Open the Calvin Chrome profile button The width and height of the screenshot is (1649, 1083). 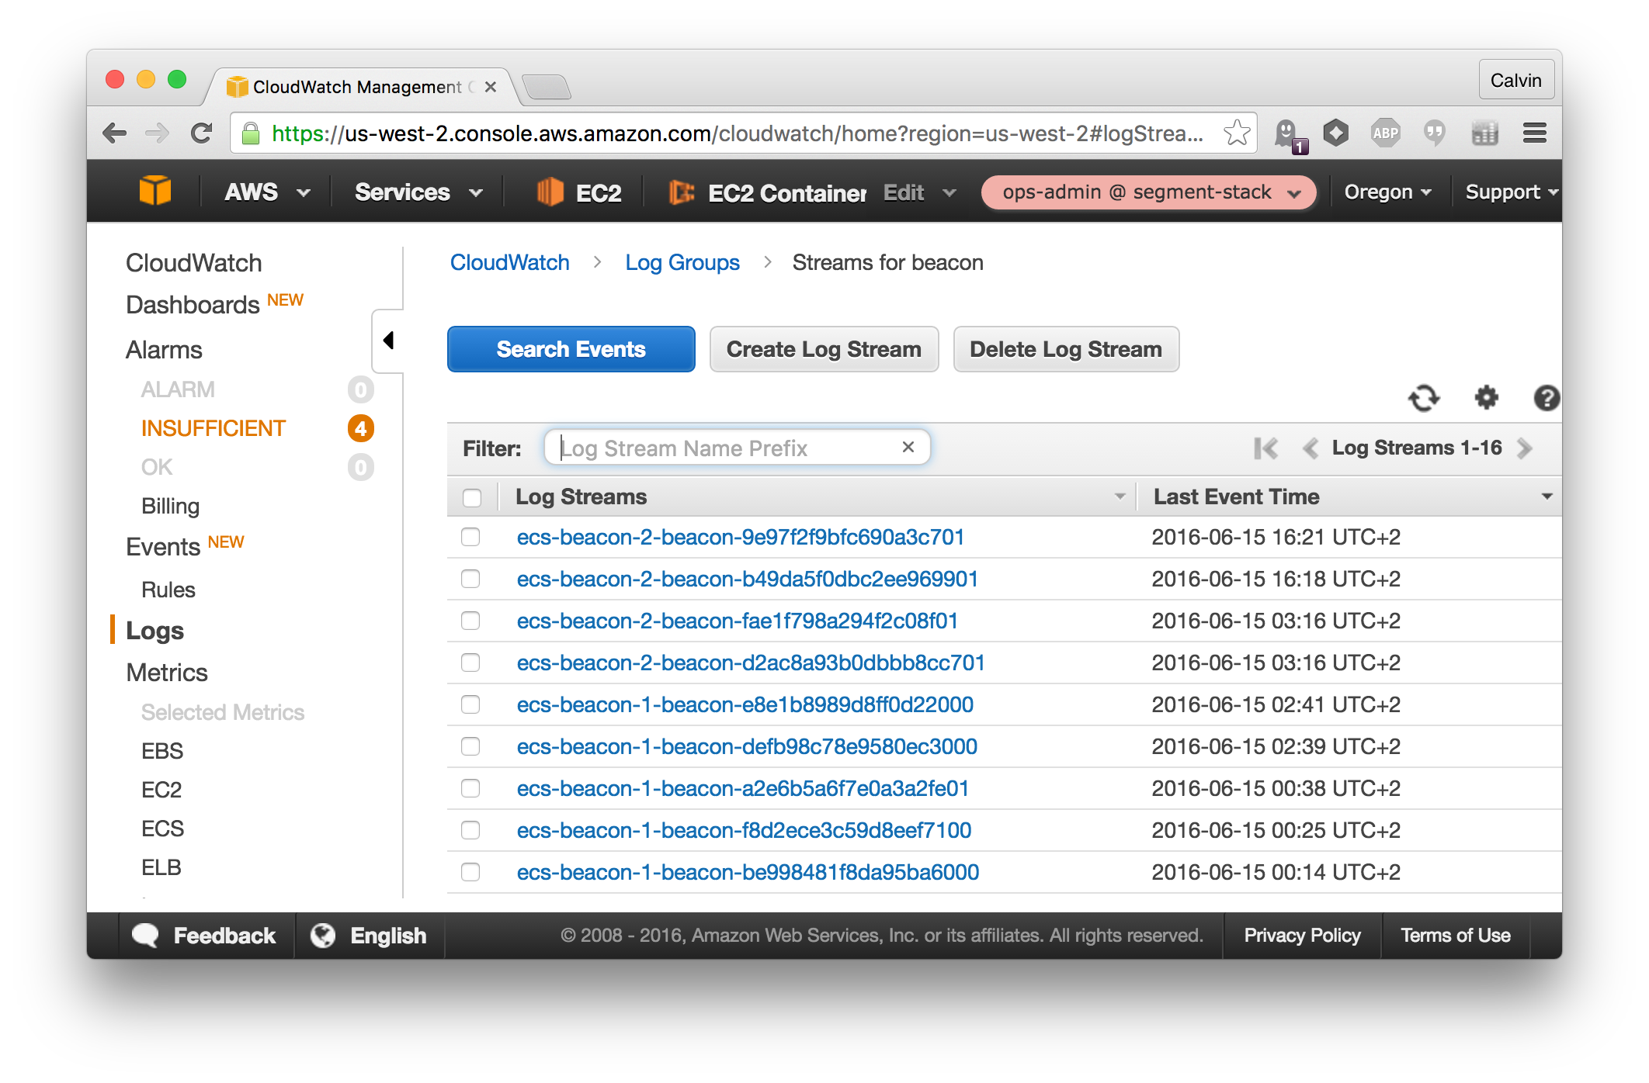coord(1515,80)
